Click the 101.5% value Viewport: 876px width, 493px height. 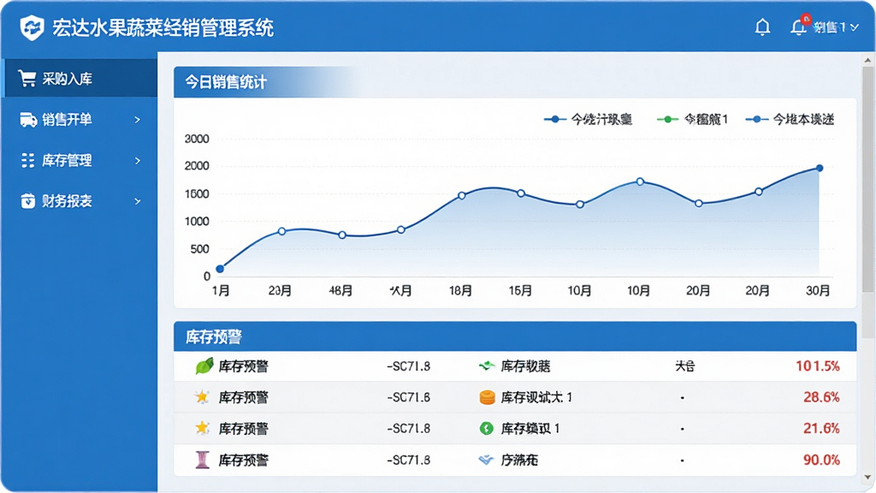click(817, 366)
